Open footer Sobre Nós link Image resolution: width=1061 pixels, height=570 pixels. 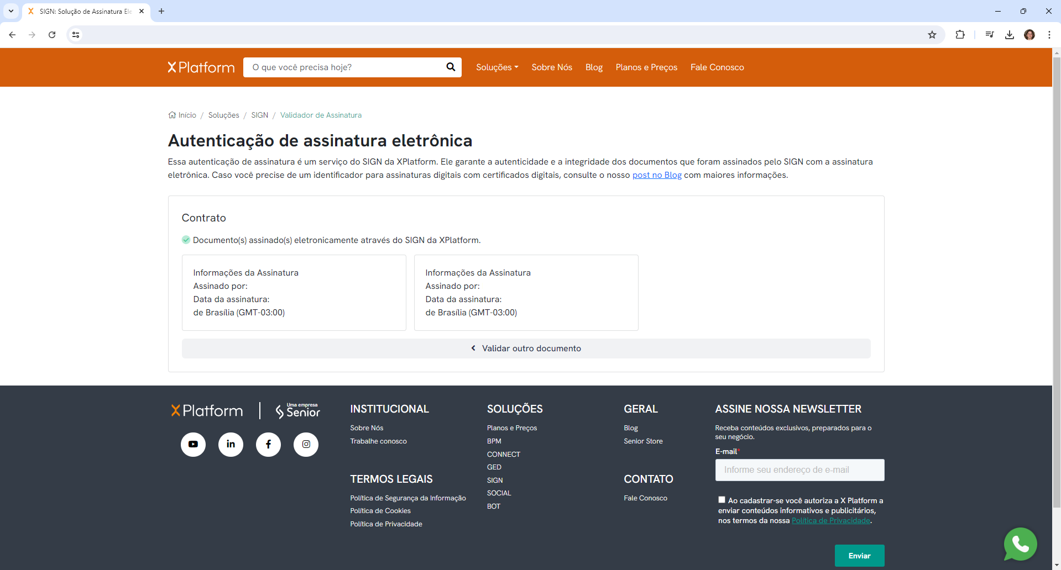(367, 428)
